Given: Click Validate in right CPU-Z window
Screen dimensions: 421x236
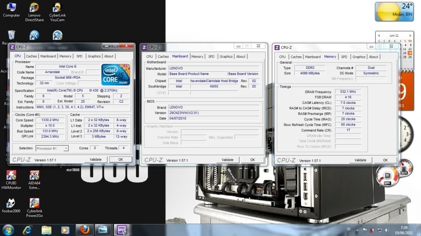Looking at the screenshot, I should click(361, 160).
